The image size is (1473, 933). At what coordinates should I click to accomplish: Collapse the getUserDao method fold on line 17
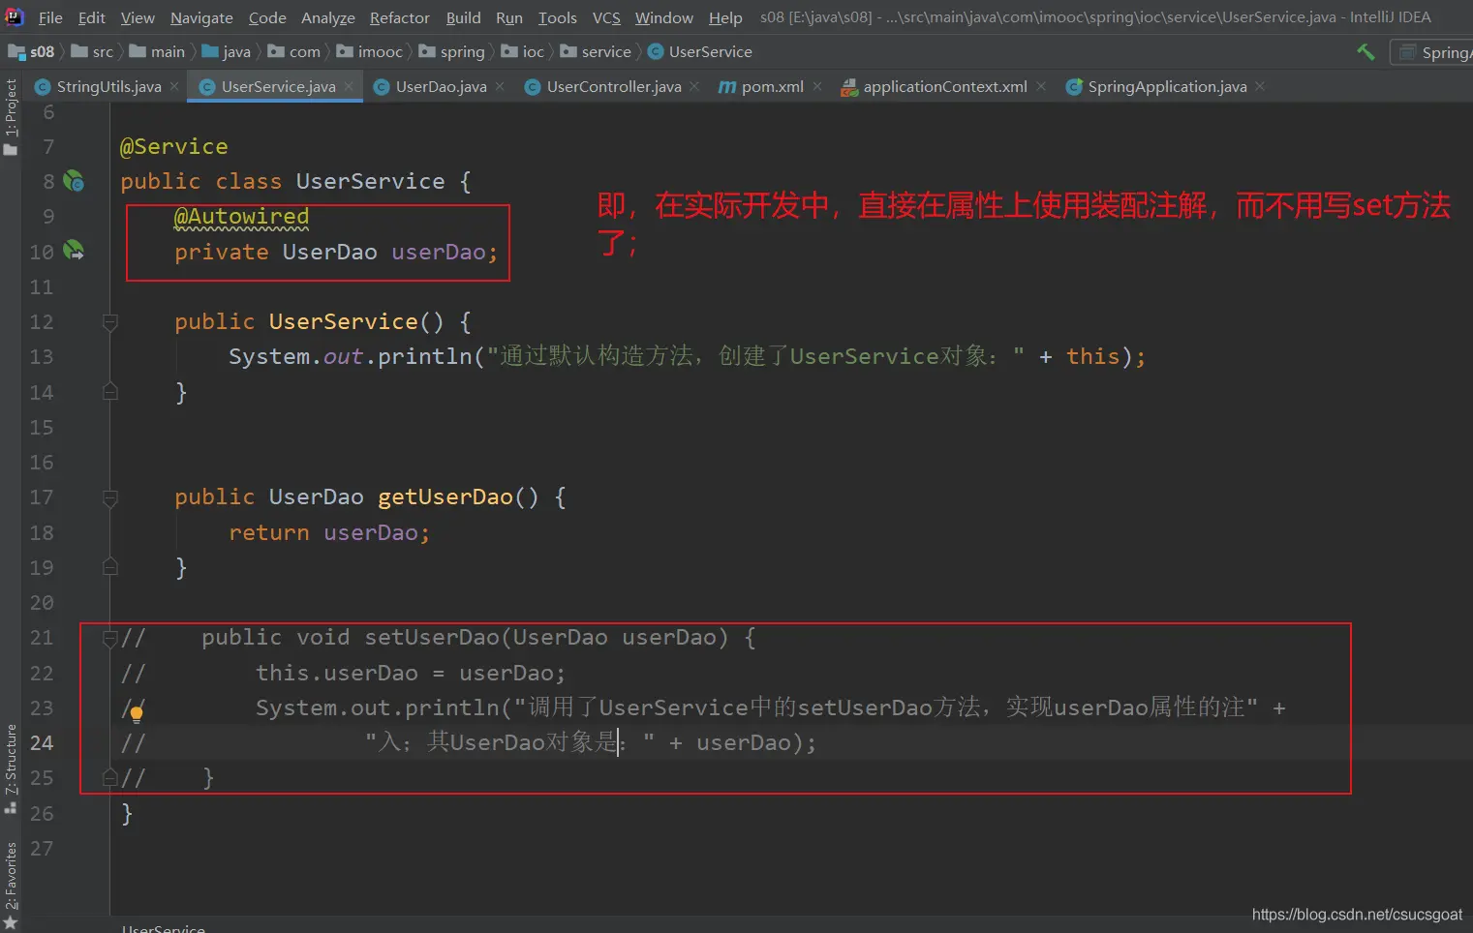point(110,497)
